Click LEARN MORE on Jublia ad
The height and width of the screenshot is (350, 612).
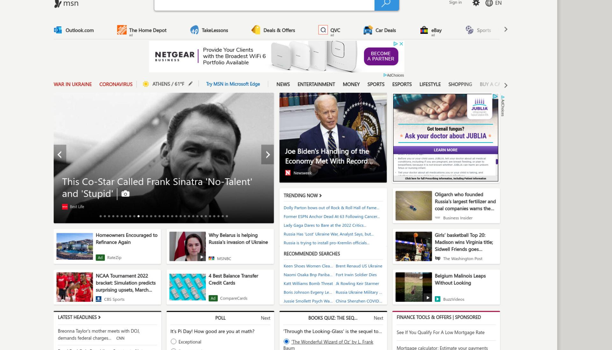(445, 150)
